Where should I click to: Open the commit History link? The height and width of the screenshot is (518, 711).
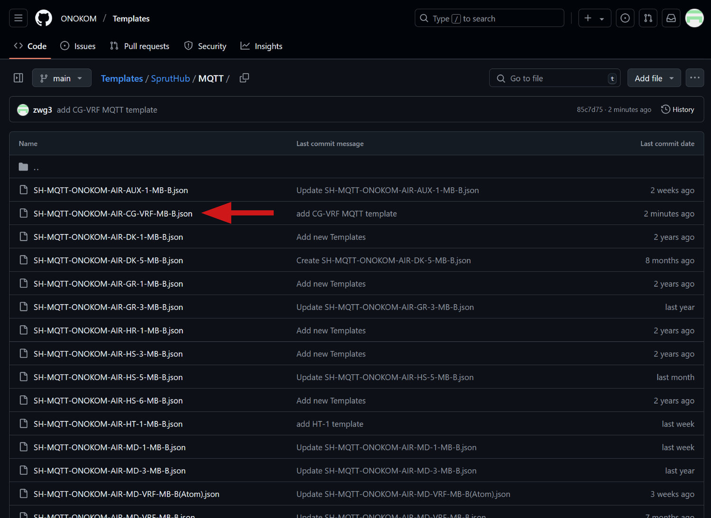(678, 109)
